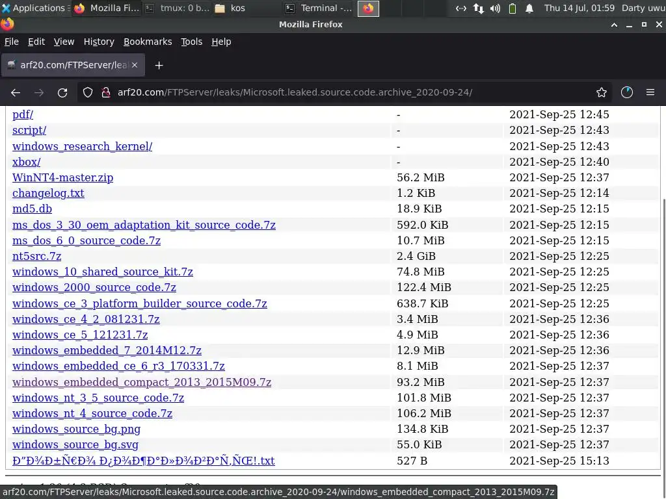Viewport: 666px width, 499px height.
Task: Download windows_ce_5_121231.7z
Action: pos(80,335)
